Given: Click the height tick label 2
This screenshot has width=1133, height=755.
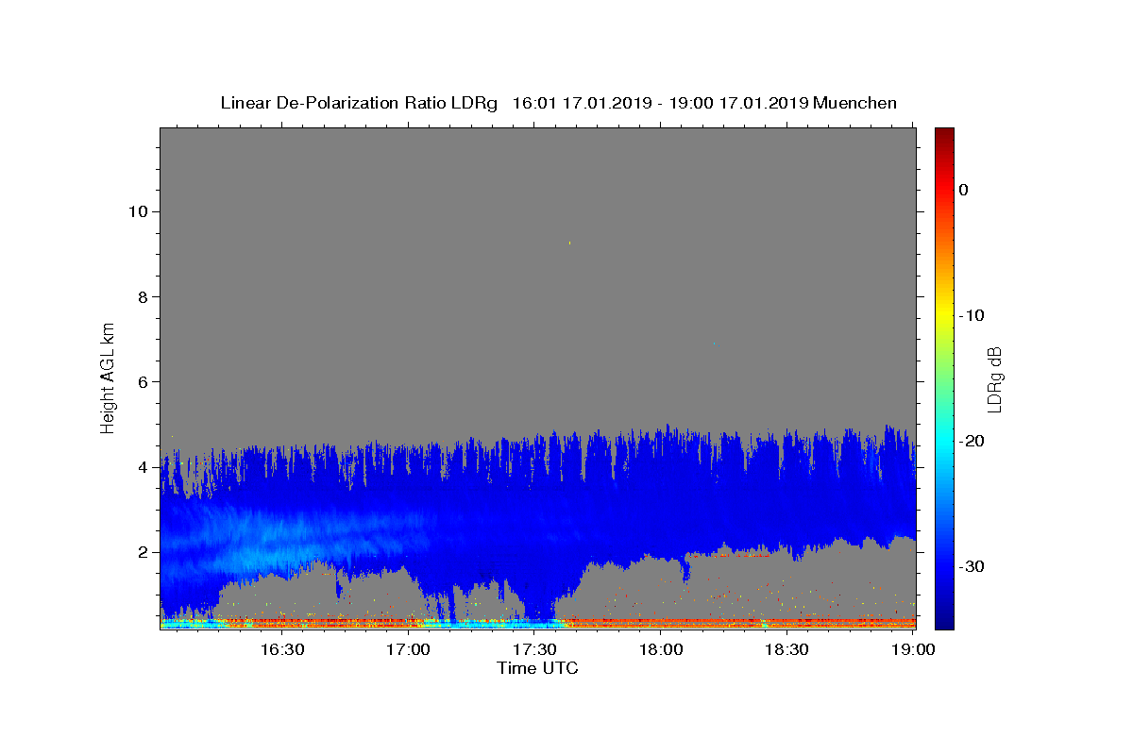Looking at the screenshot, I should coord(141,552).
